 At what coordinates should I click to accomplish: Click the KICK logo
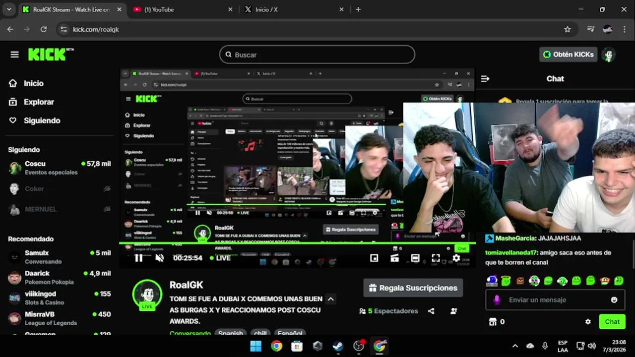[x=51, y=54]
